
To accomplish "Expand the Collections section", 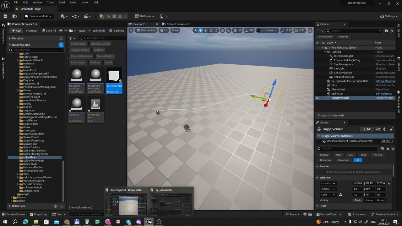I will click(10, 206).
